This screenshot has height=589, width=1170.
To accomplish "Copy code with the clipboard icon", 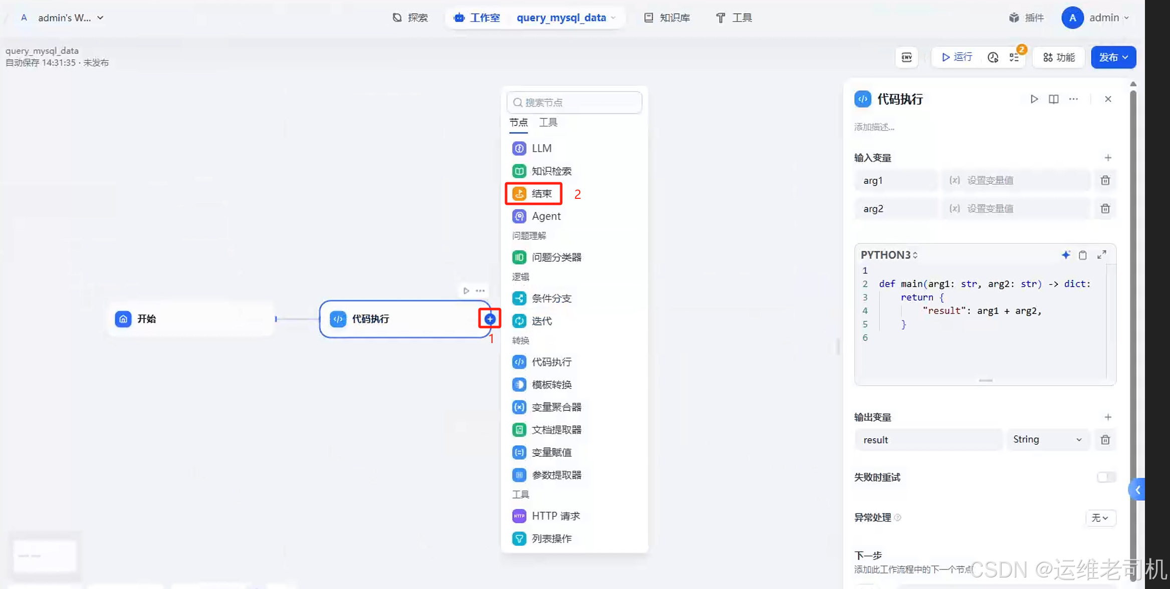I will [1083, 255].
